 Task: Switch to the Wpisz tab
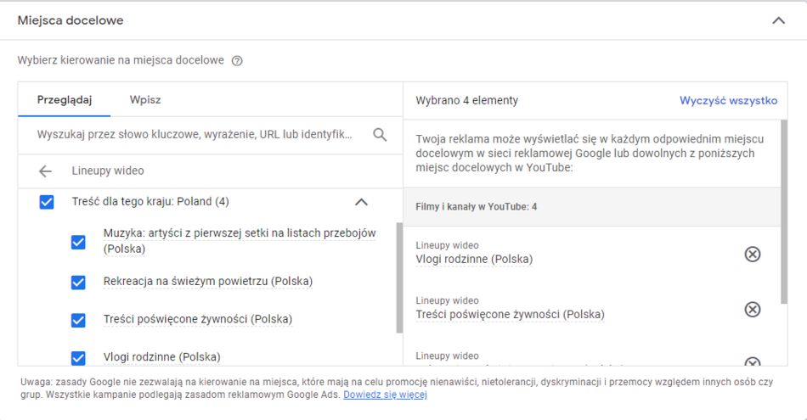coord(145,100)
